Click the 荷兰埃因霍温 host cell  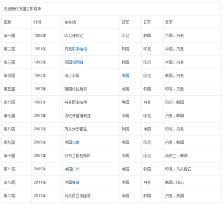[x=76, y=129]
